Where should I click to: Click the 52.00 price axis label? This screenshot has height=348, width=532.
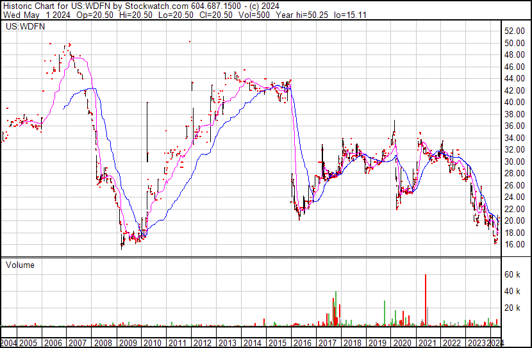point(514,31)
